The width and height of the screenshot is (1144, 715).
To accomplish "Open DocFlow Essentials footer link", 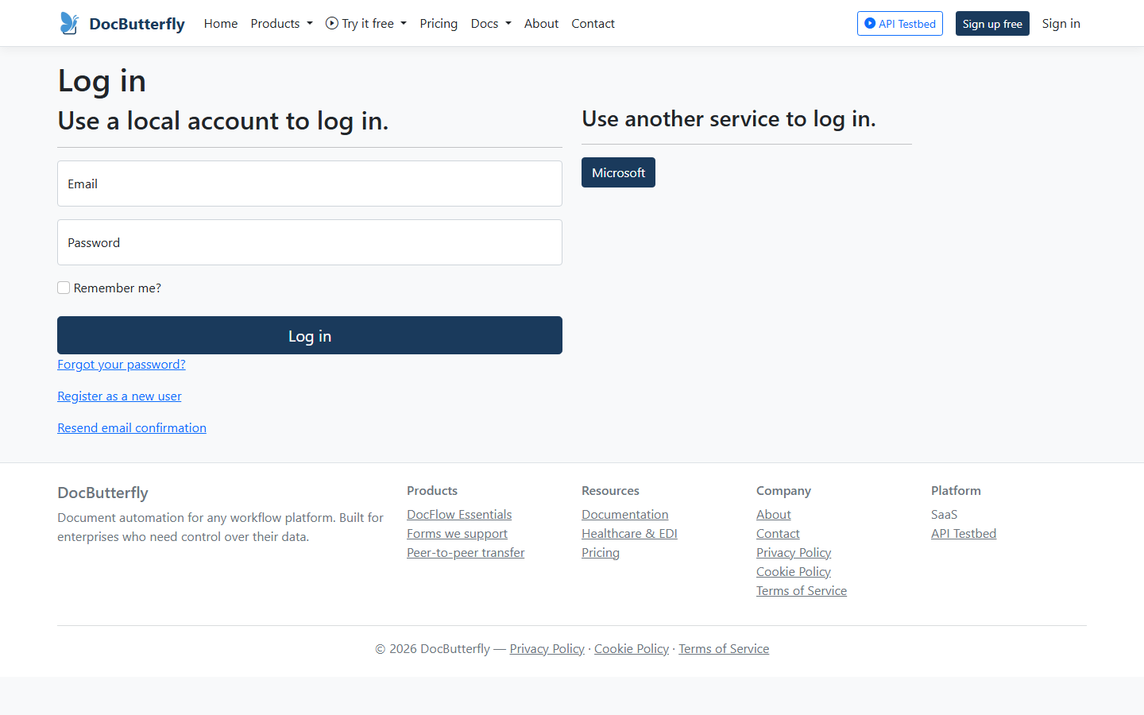I will click(459, 514).
